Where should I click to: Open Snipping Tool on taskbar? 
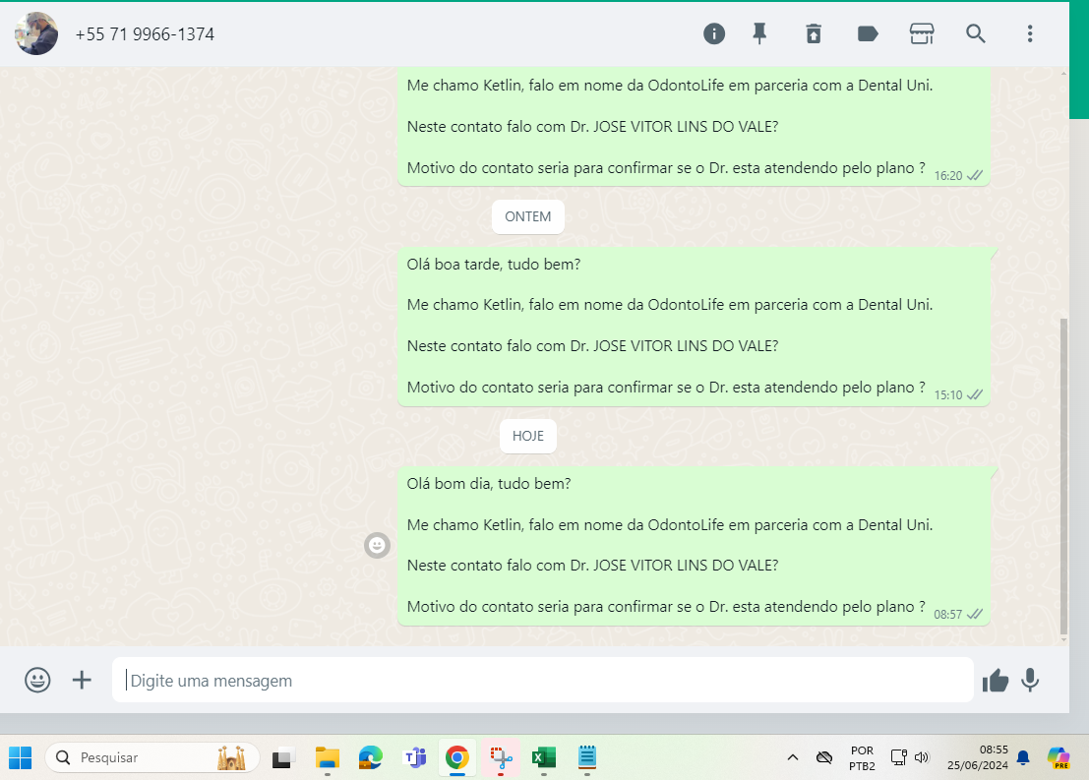pos(501,757)
